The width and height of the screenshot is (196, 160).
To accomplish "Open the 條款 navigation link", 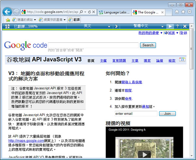I will click(172, 60).
